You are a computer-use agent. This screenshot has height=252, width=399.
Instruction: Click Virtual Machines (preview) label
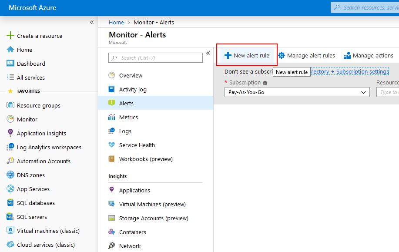tap(152, 204)
